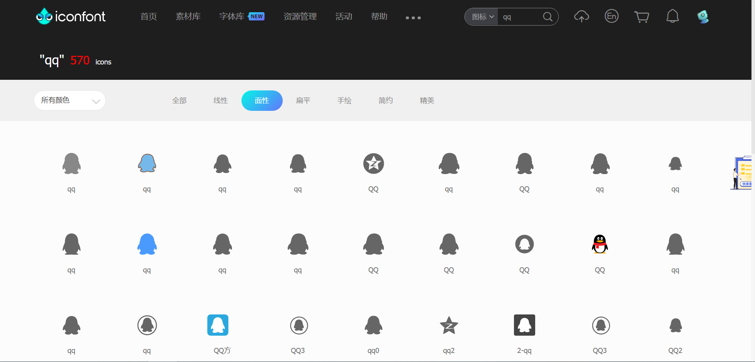Select the 手绘 style filter
The width and height of the screenshot is (755, 362).
click(344, 101)
